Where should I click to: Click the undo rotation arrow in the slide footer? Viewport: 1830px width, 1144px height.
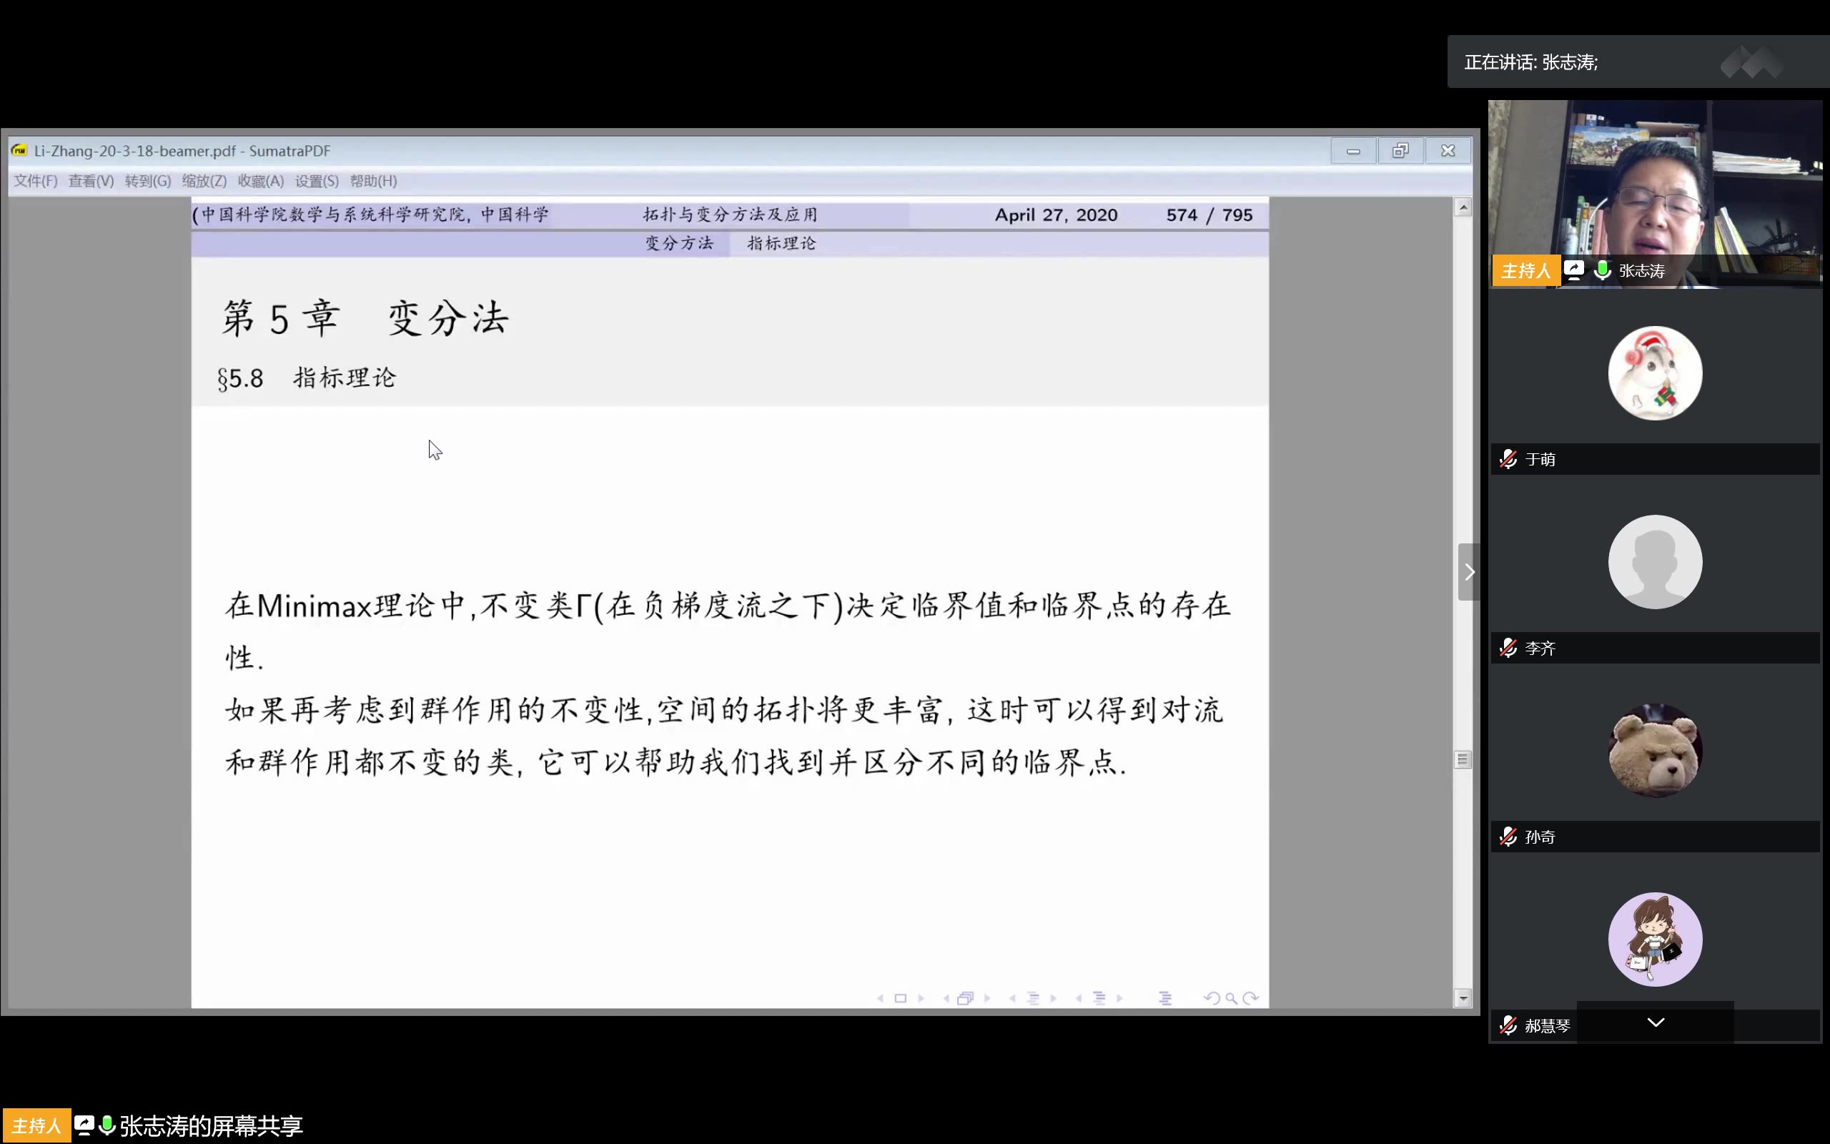tap(1213, 997)
